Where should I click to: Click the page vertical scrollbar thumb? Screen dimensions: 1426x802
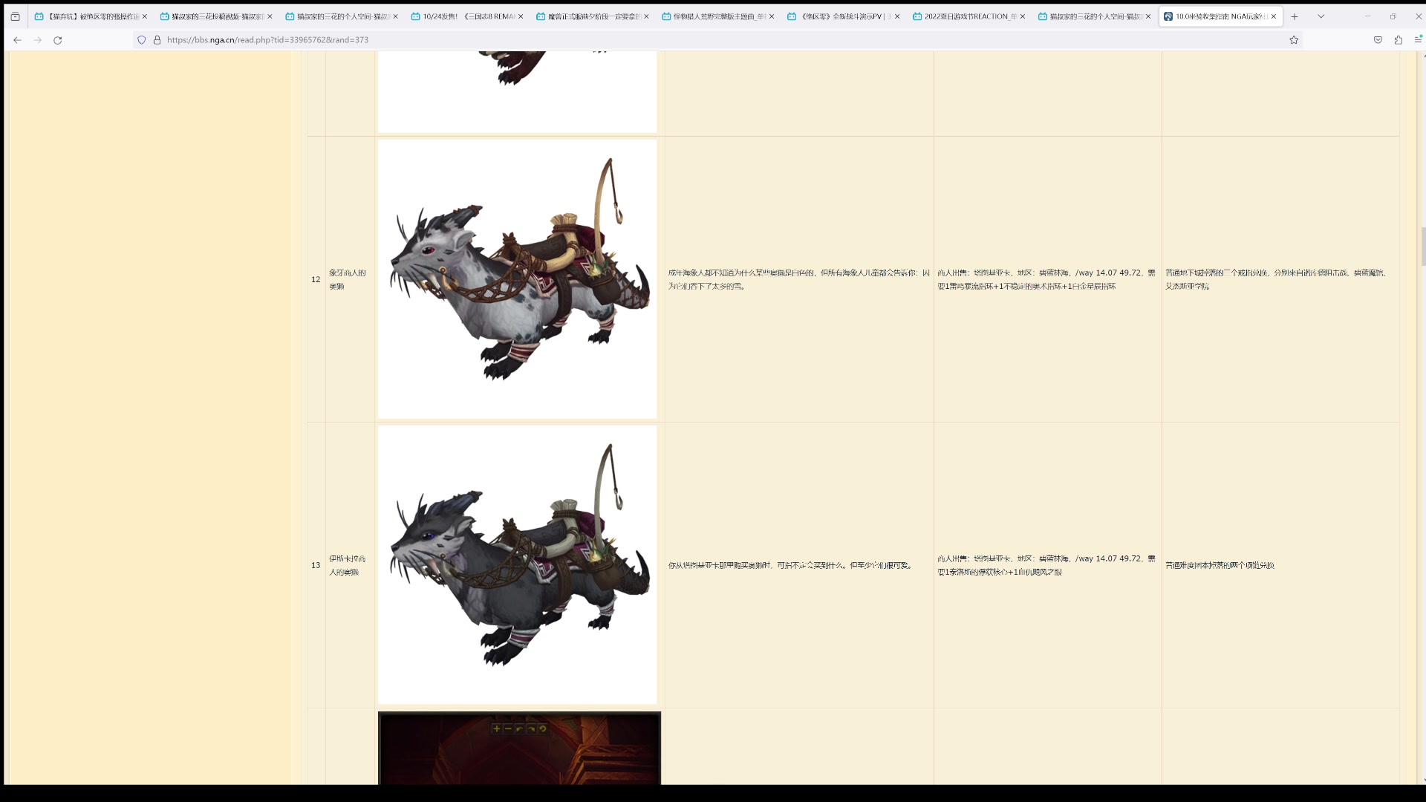point(1423,247)
